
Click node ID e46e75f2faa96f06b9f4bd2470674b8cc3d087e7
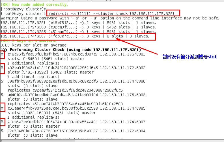tap(53, 54)
